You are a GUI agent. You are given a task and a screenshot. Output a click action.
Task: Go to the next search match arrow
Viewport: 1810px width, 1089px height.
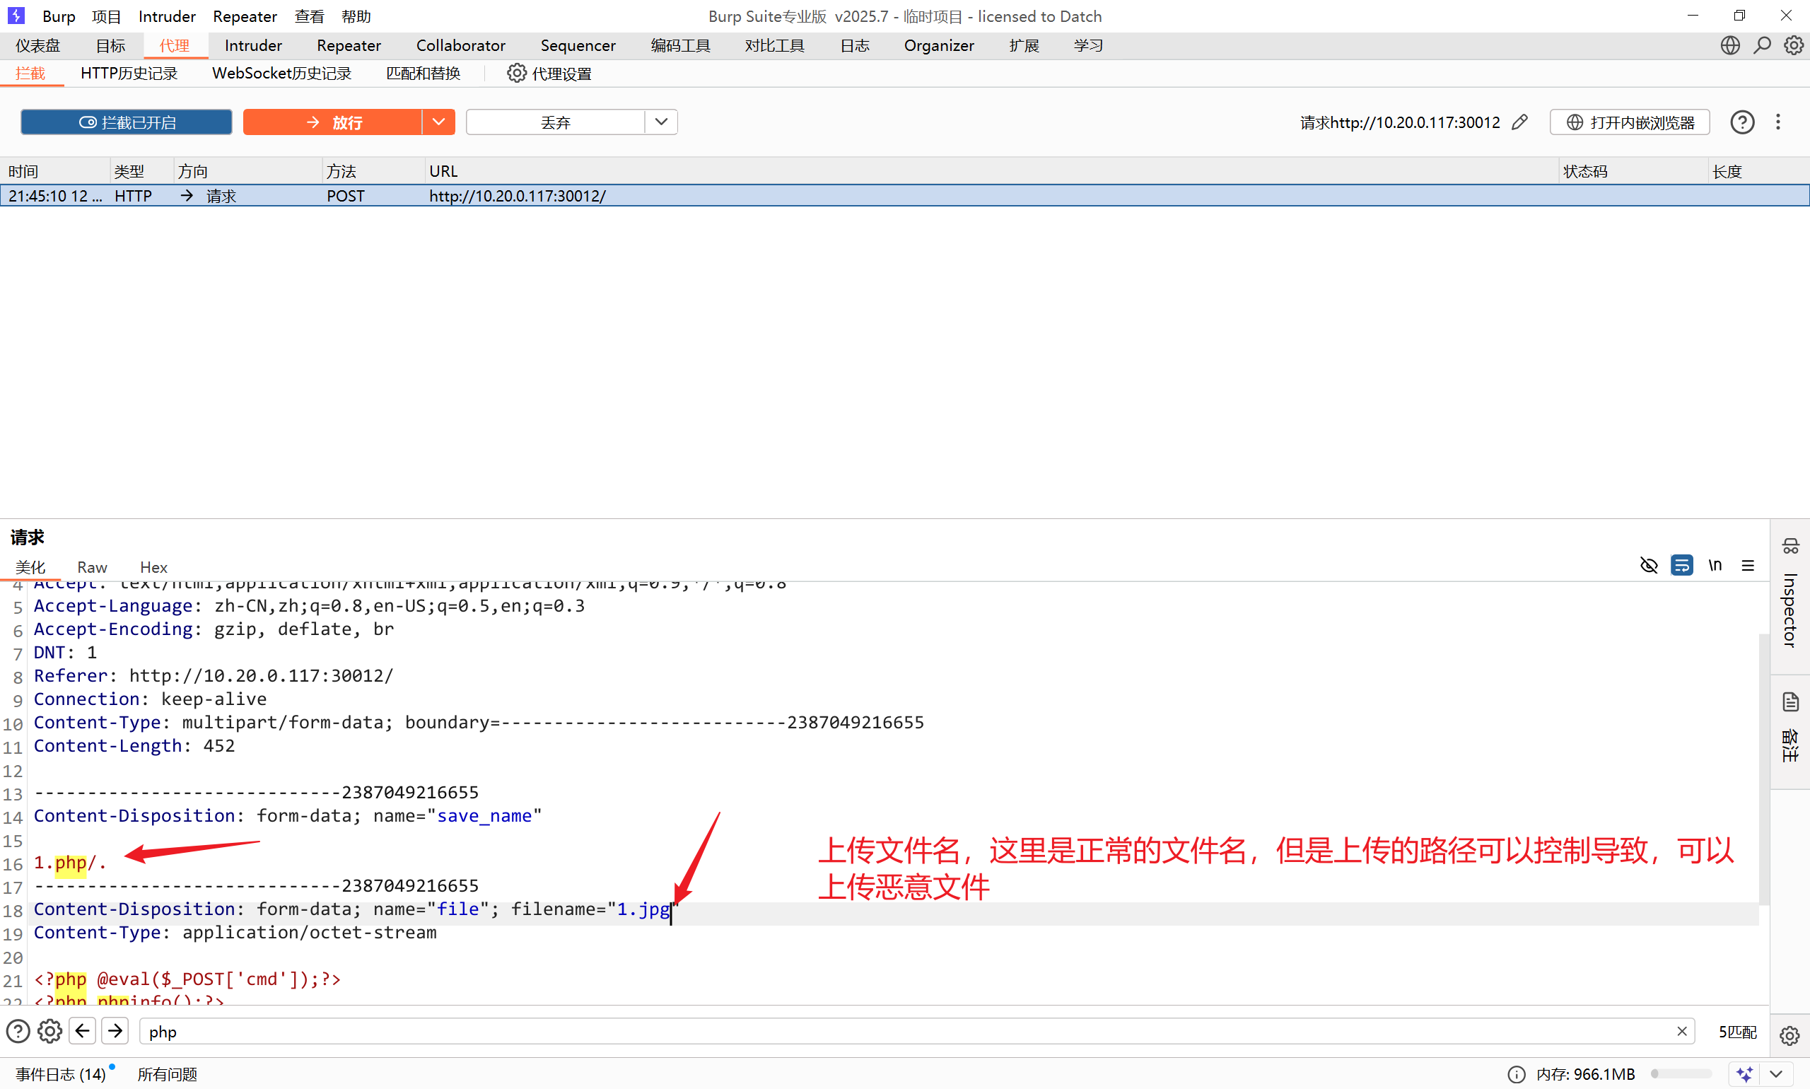(115, 1031)
